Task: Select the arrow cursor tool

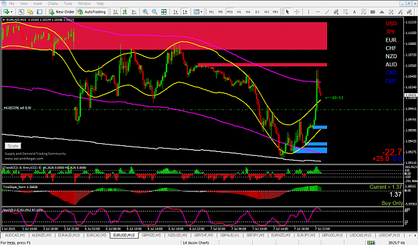Action: tap(288, 12)
